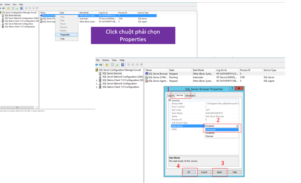The width and height of the screenshot is (301, 183).
Task: Open the Start Mode dropdown arrow
Action: coord(237,126)
